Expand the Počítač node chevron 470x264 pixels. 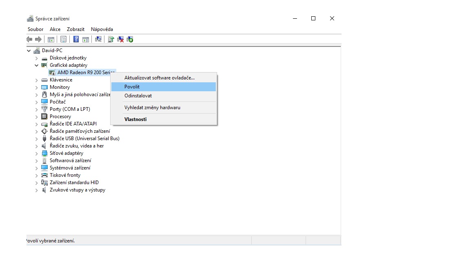(x=37, y=102)
